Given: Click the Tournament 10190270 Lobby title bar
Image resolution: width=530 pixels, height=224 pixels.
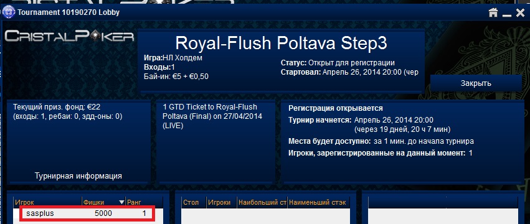Looking at the screenshot, I should point(69,13).
